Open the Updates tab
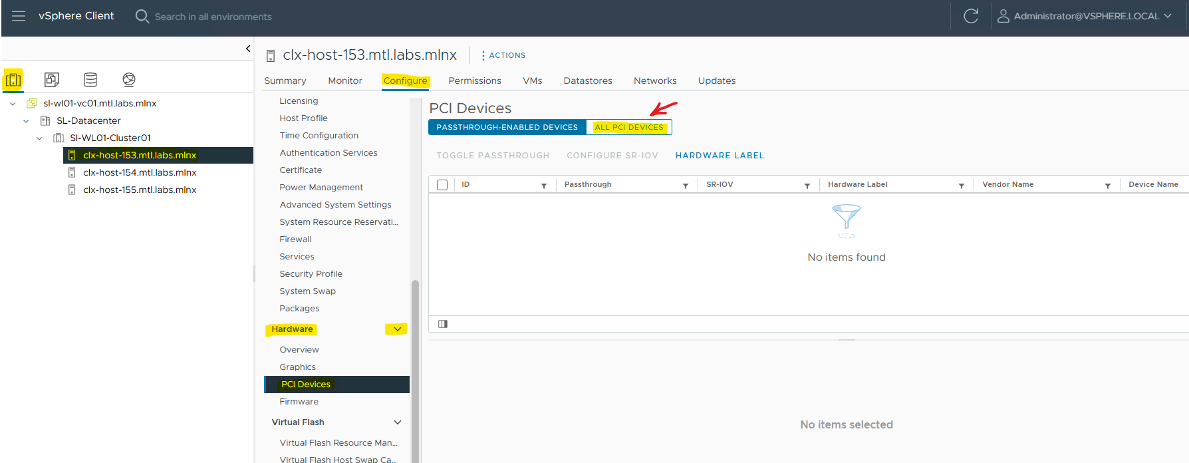This screenshot has height=463, width=1189. tap(717, 80)
